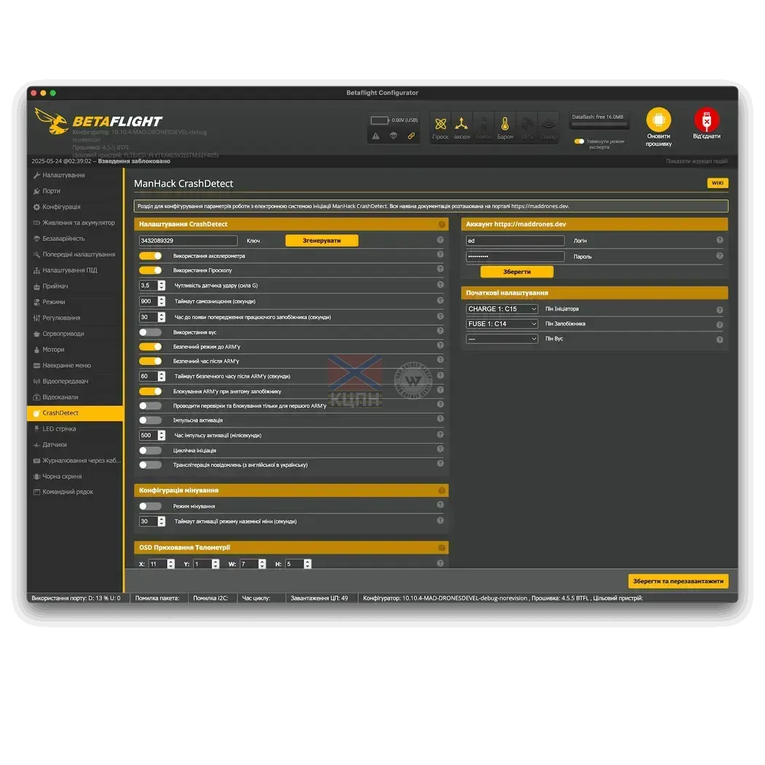Screen dimensions: 765x765
Task: Show help for Пін Ініціатора dropdown
Action: (x=720, y=310)
